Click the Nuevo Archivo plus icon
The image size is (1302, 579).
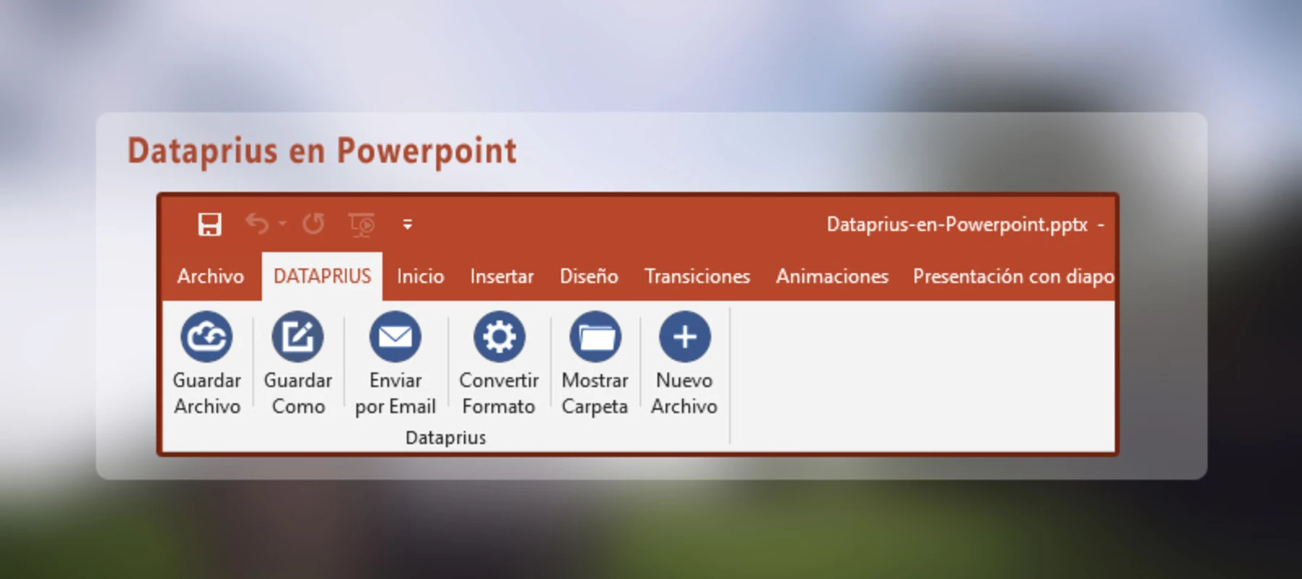tap(684, 337)
